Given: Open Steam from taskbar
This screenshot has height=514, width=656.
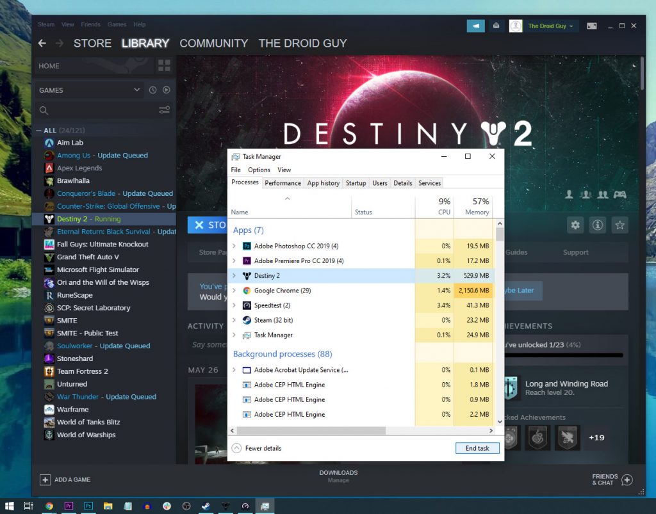Looking at the screenshot, I should (x=206, y=506).
